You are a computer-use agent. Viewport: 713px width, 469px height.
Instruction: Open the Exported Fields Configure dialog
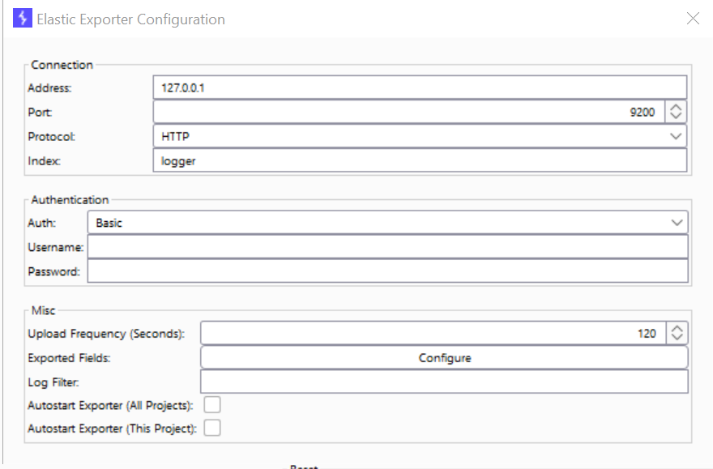click(444, 356)
